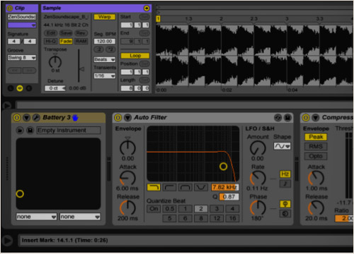Click the rightmost round show button under Clip

29,88
